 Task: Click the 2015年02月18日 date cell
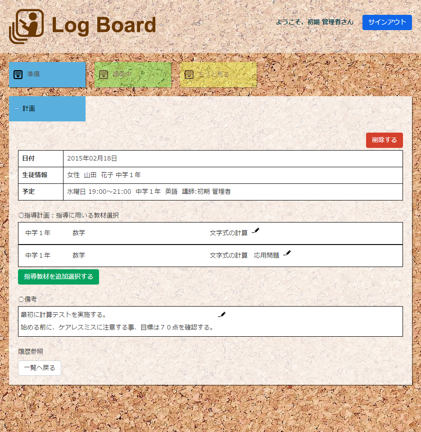[92, 159]
